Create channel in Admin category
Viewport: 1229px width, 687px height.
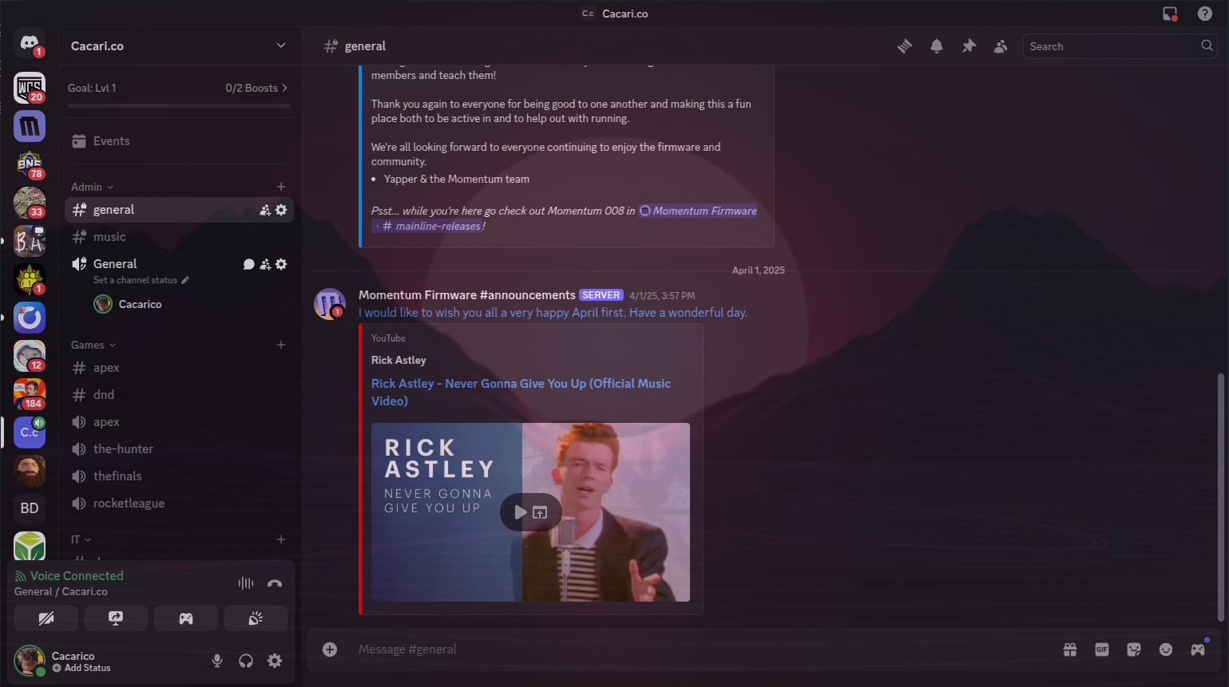coord(281,187)
